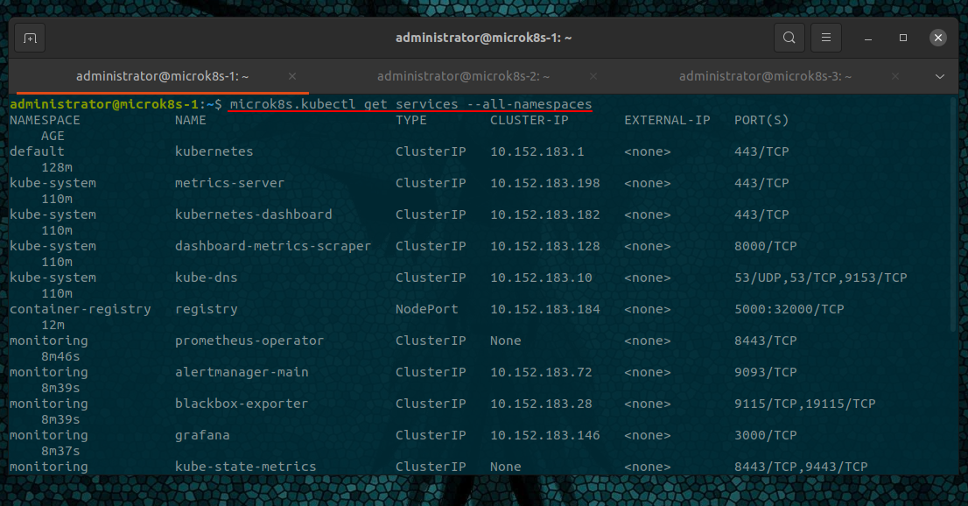The height and width of the screenshot is (506, 968).
Task: Click the metrics-server service name
Action: click(x=229, y=183)
